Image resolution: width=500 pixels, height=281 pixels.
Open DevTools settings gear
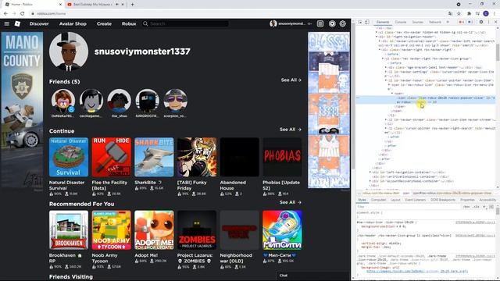(481, 22)
